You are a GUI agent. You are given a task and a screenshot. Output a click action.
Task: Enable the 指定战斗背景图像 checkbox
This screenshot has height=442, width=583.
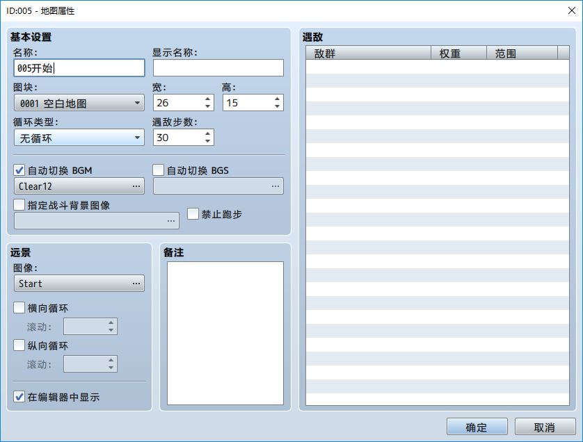click(19, 205)
